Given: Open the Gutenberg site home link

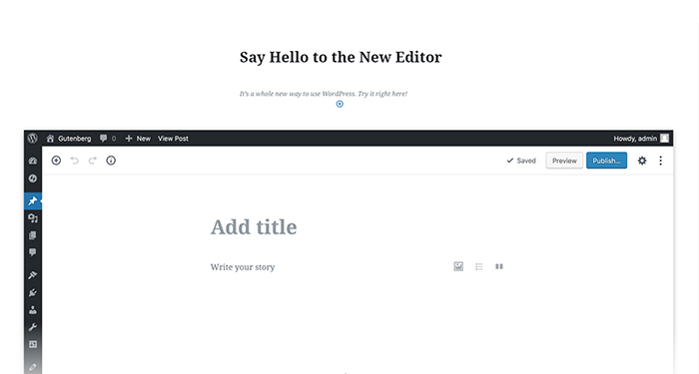Looking at the screenshot, I should click(x=69, y=139).
